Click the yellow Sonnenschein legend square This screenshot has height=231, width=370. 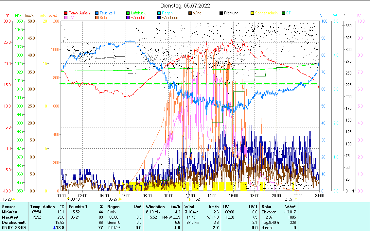pyautogui.click(x=252, y=13)
